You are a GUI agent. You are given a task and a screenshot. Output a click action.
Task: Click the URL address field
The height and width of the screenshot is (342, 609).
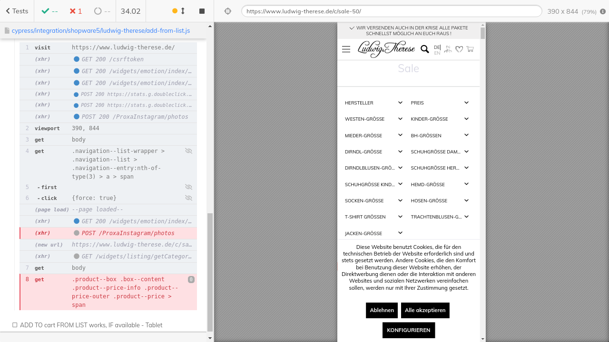391,11
